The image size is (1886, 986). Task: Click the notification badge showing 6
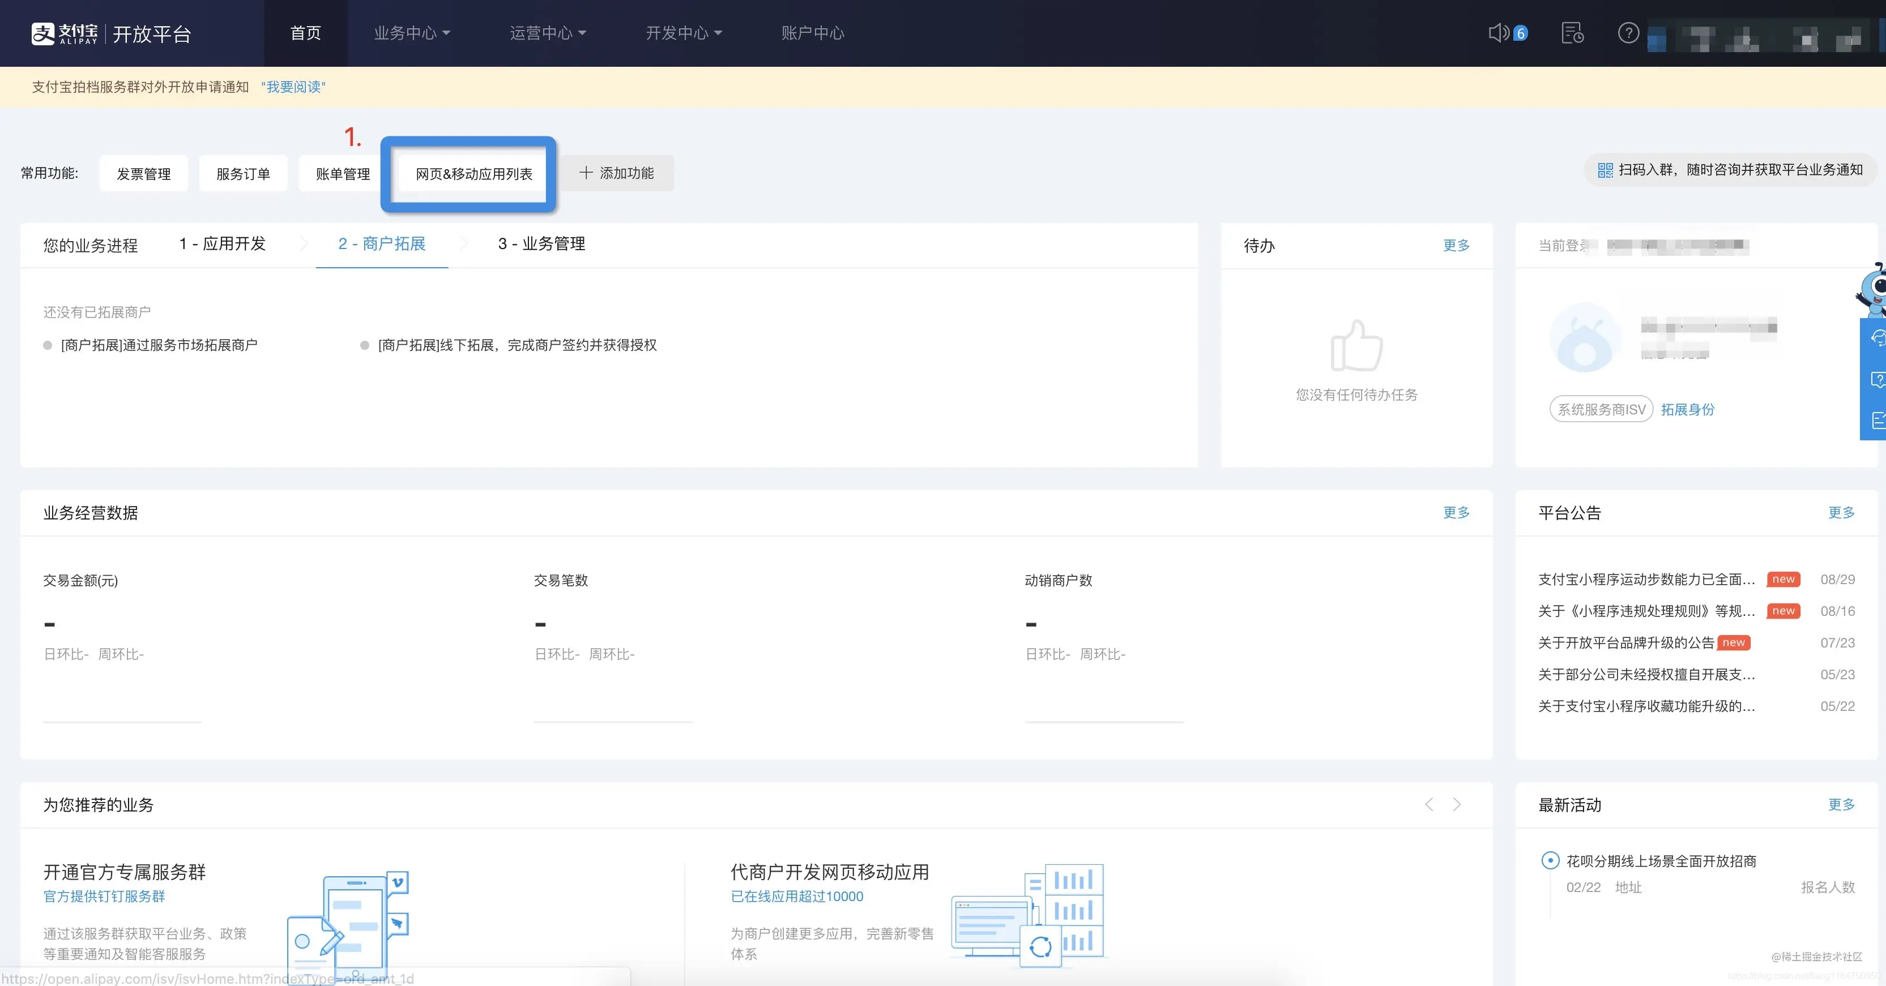click(x=1521, y=33)
